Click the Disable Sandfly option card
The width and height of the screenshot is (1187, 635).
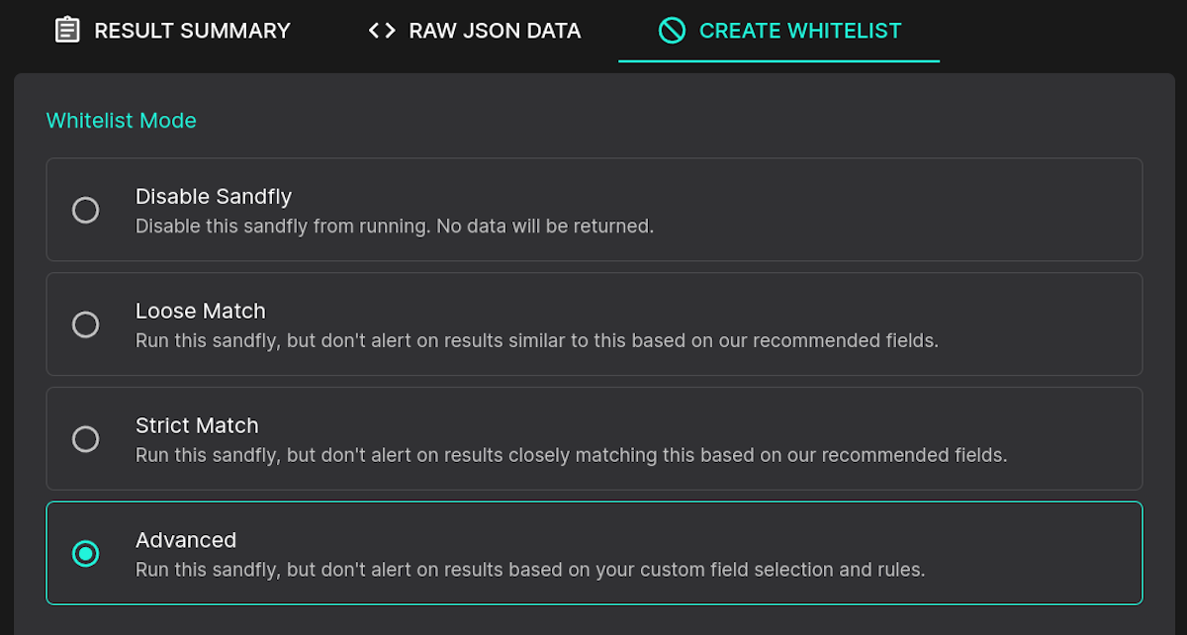[x=593, y=210]
